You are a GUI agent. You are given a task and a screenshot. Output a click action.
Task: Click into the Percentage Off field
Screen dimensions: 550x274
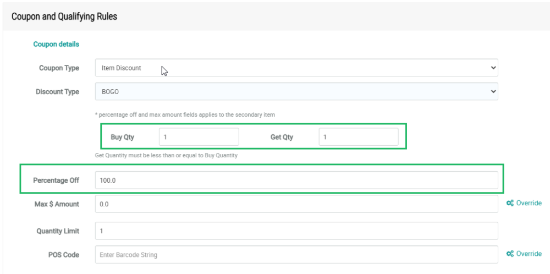coord(296,180)
